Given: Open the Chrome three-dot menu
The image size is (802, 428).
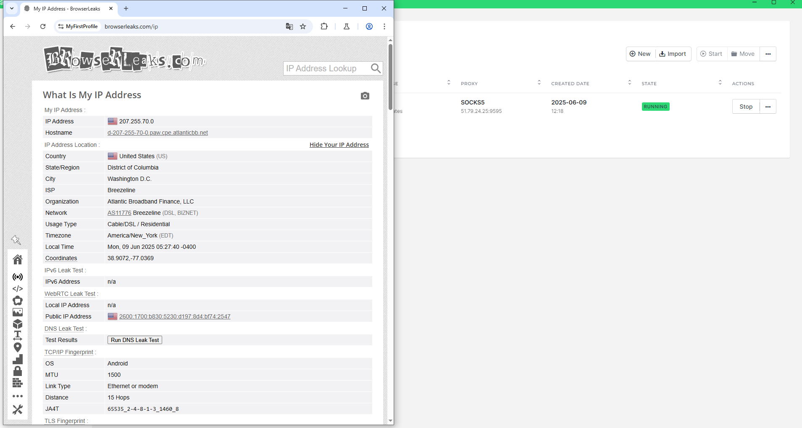Looking at the screenshot, I should tap(384, 26).
